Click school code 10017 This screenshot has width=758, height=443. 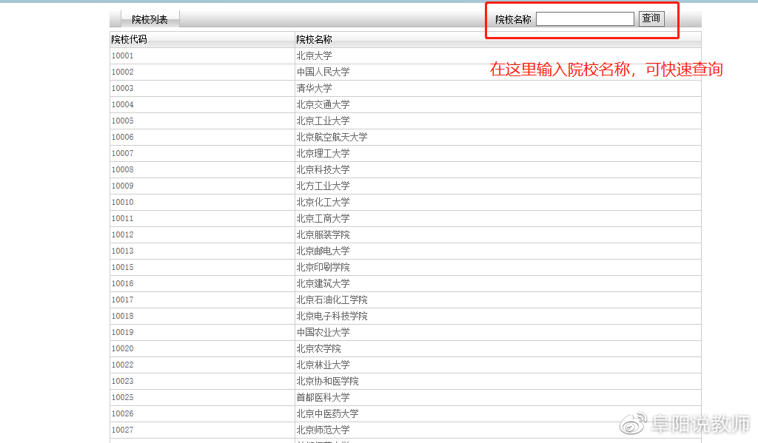(122, 300)
